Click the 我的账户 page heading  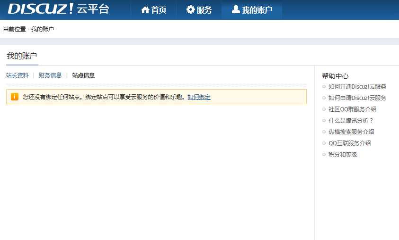(22, 56)
